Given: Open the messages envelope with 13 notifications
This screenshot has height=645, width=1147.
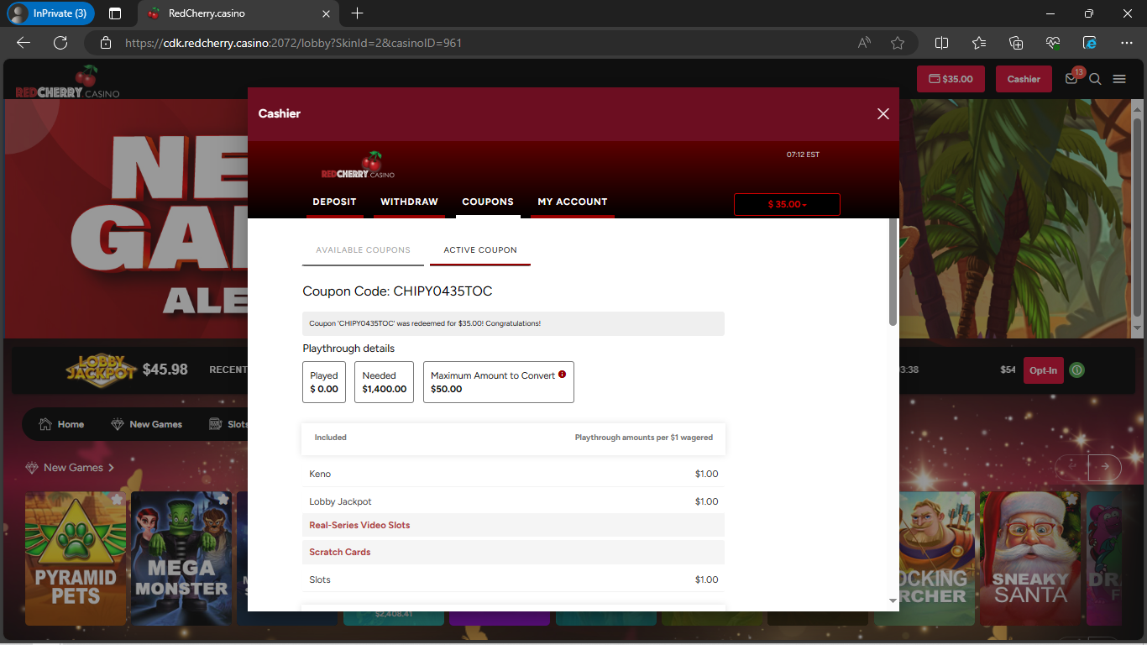Looking at the screenshot, I should [x=1071, y=78].
